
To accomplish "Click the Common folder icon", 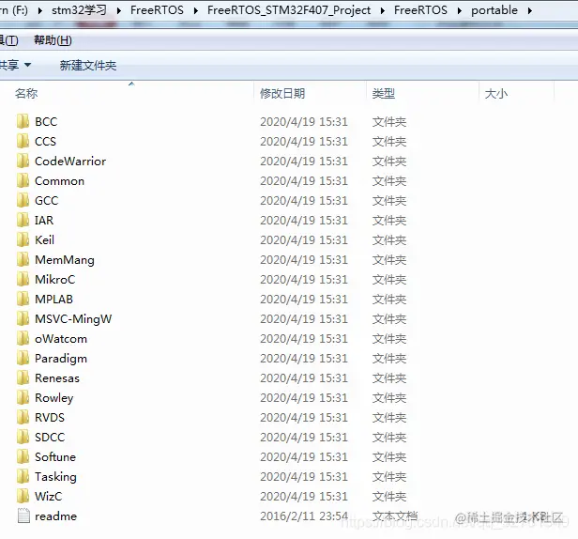I will (x=23, y=180).
